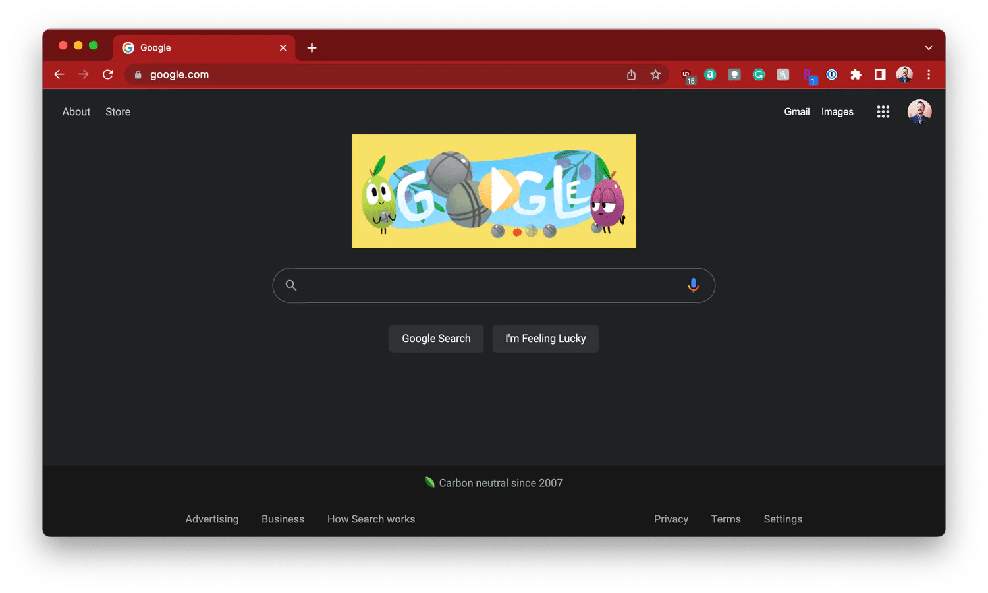The width and height of the screenshot is (988, 593).
Task: Open the Terms footer link
Action: pos(726,519)
